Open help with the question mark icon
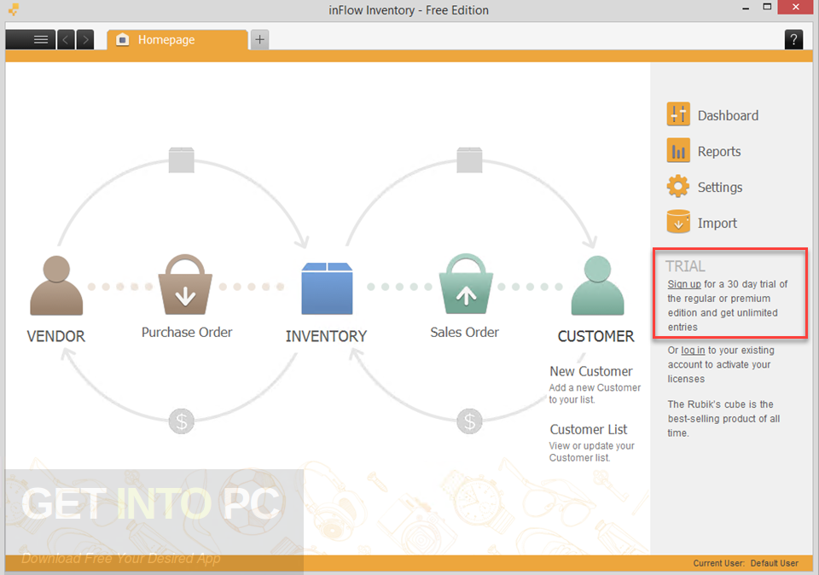819x575 pixels. (793, 40)
